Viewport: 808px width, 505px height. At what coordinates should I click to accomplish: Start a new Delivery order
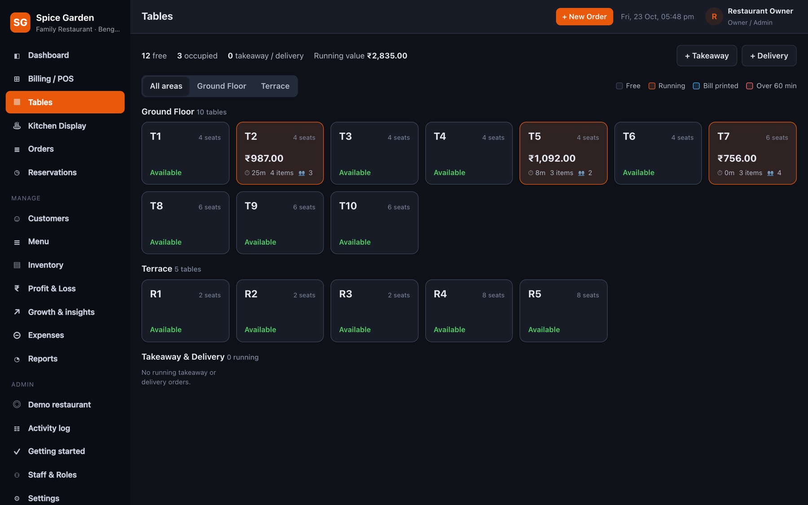pos(769,56)
